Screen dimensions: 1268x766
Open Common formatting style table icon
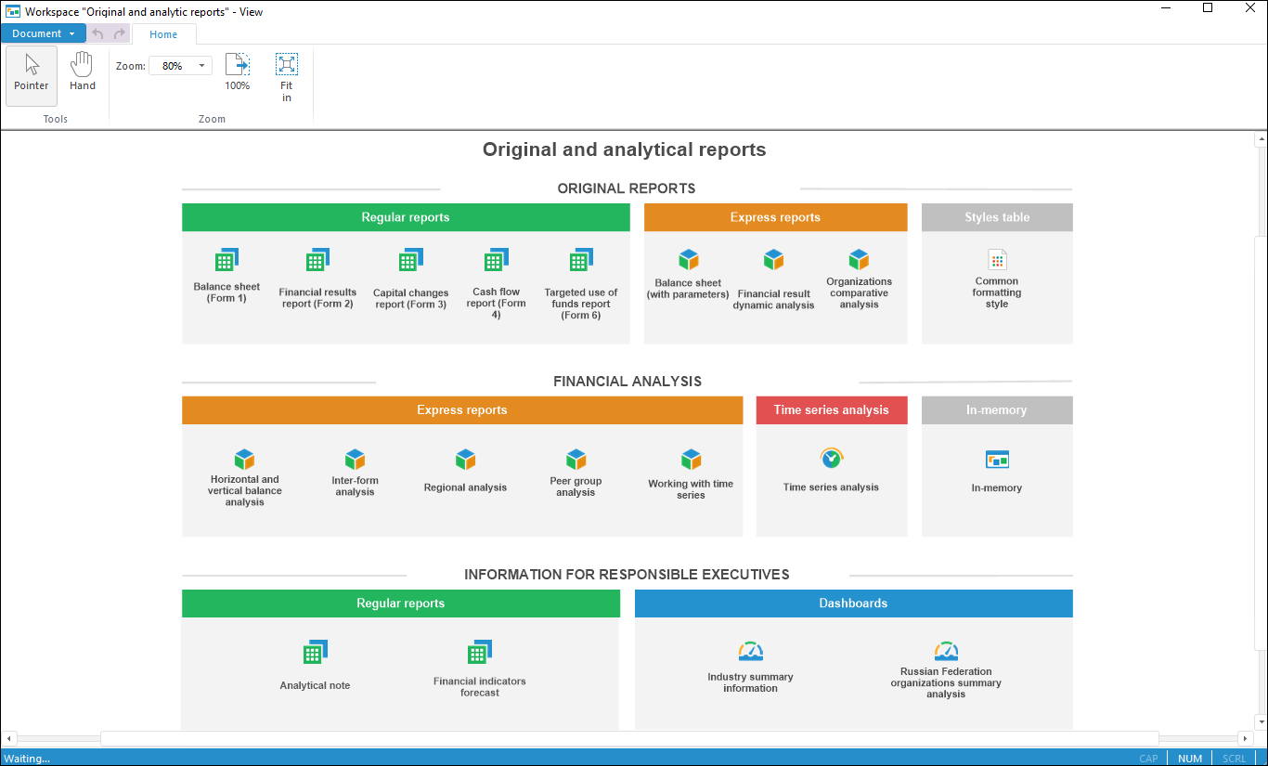(x=997, y=260)
